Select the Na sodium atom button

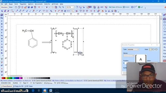pos(2,36)
